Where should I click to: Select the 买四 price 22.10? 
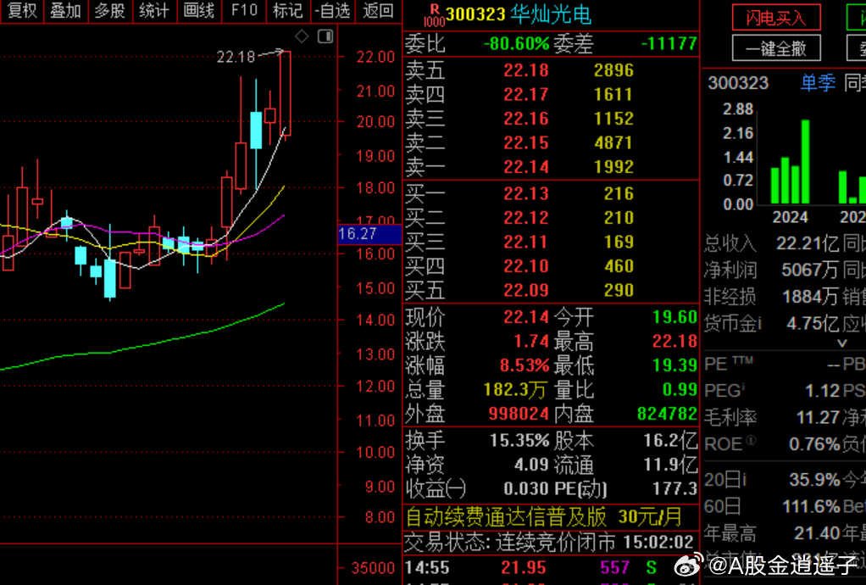click(x=525, y=266)
